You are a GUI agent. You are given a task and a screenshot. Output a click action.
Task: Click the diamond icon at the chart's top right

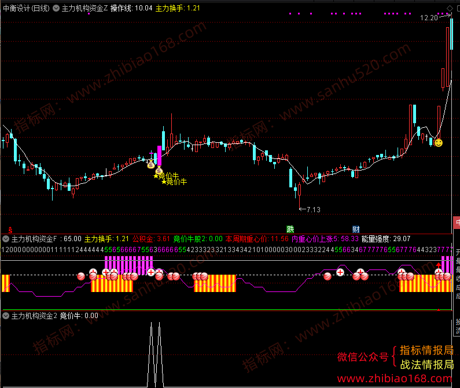[450, 8]
